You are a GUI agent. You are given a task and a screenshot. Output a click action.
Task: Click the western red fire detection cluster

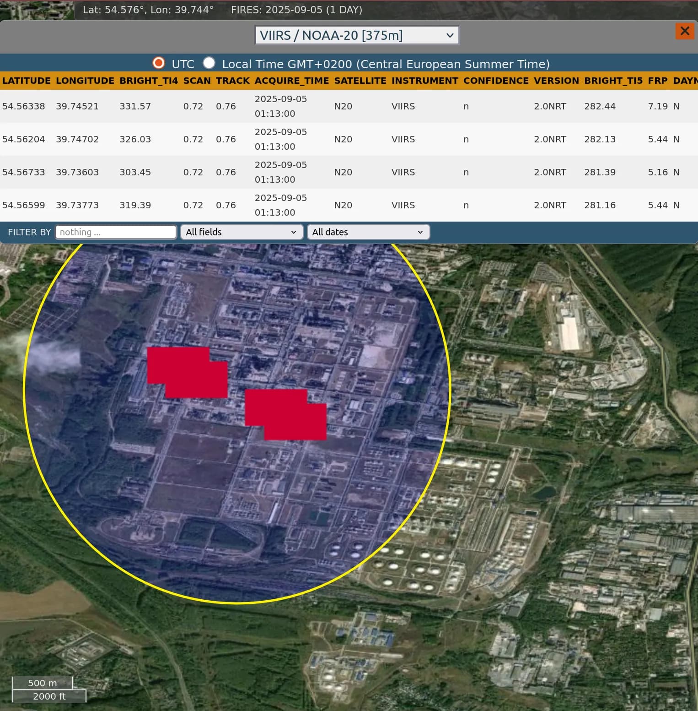[187, 372]
